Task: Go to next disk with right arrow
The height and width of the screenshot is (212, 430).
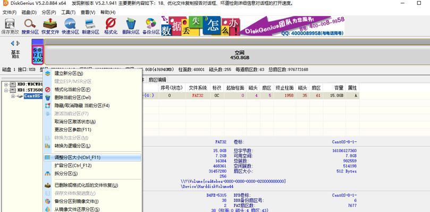Action: pyautogui.click(x=18, y=43)
